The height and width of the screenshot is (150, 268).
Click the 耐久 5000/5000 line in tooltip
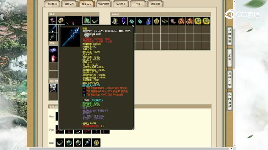pos(91,83)
